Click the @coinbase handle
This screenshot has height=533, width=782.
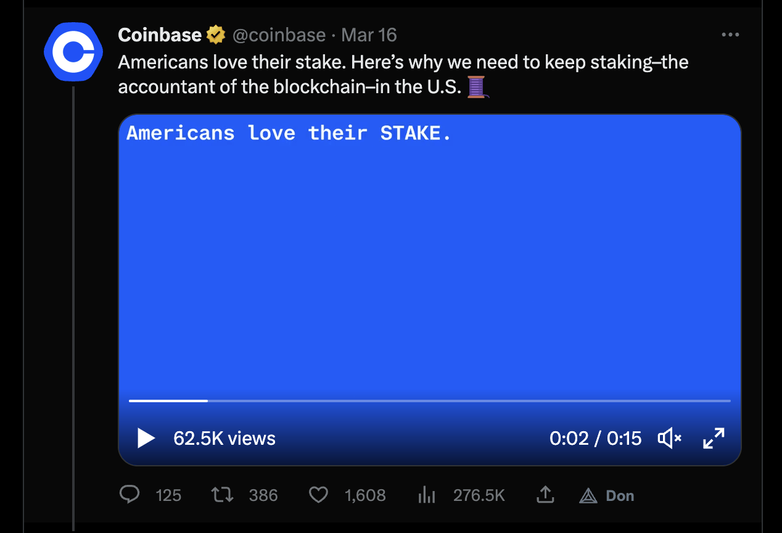[x=279, y=35]
